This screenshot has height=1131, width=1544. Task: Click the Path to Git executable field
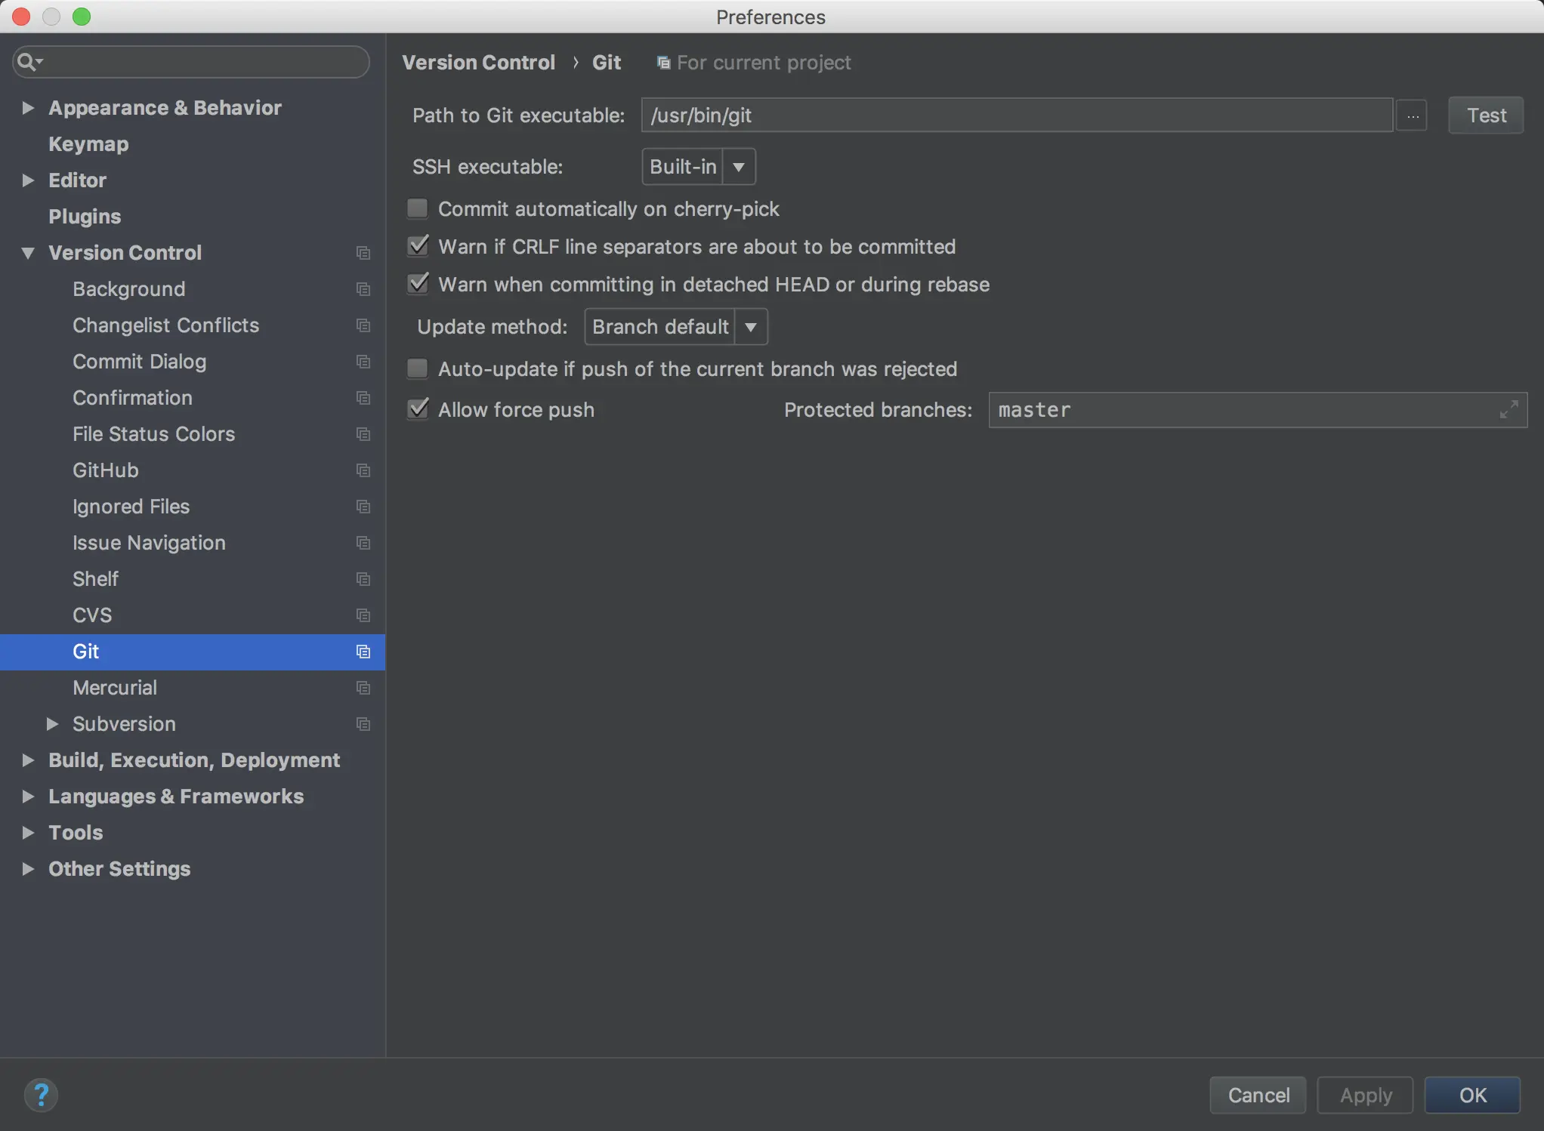pyautogui.click(x=1016, y=116)
